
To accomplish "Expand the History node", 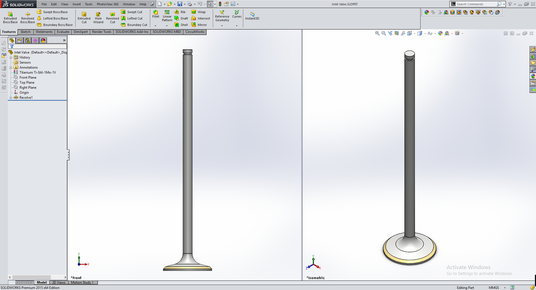I will (x=11, y=57).
